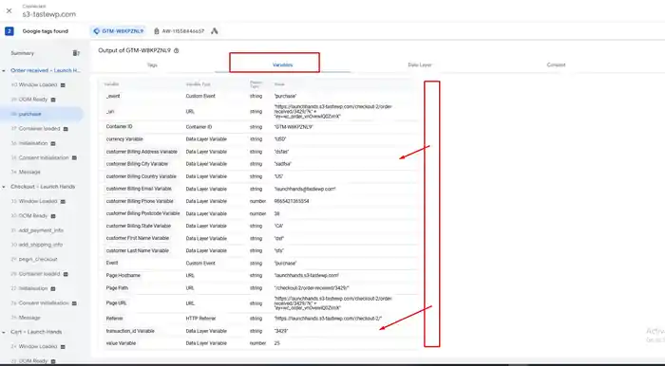Click the Page Hostname variable name
This screenshot has width=665, height=366.
click(x=123, y=276)
